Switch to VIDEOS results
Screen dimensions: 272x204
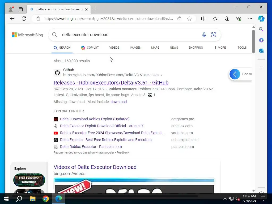tap(114, 48)
